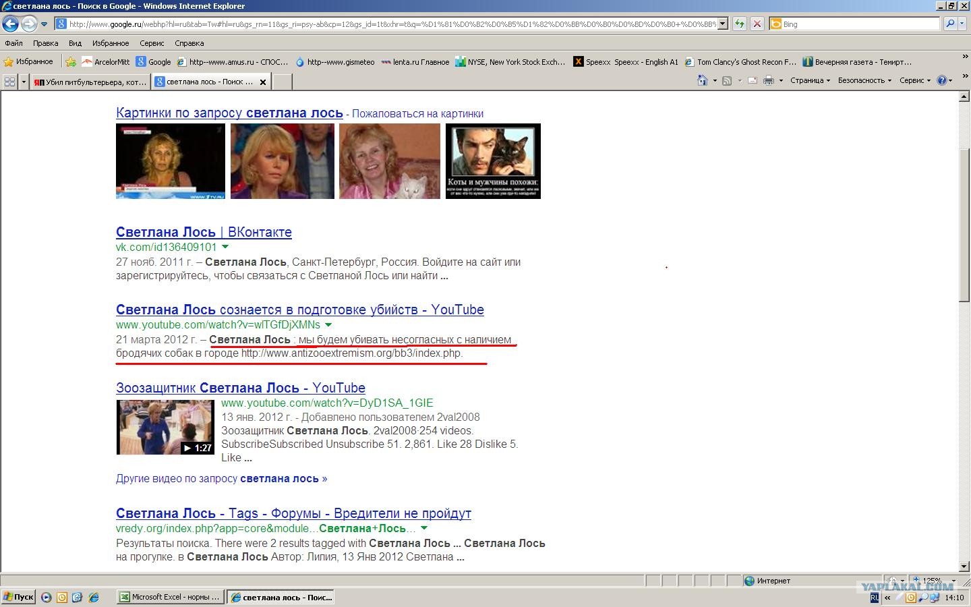Click the Windows Media Player quick launch icon
The image size is (971, 607).
click(x=46, y=597)
